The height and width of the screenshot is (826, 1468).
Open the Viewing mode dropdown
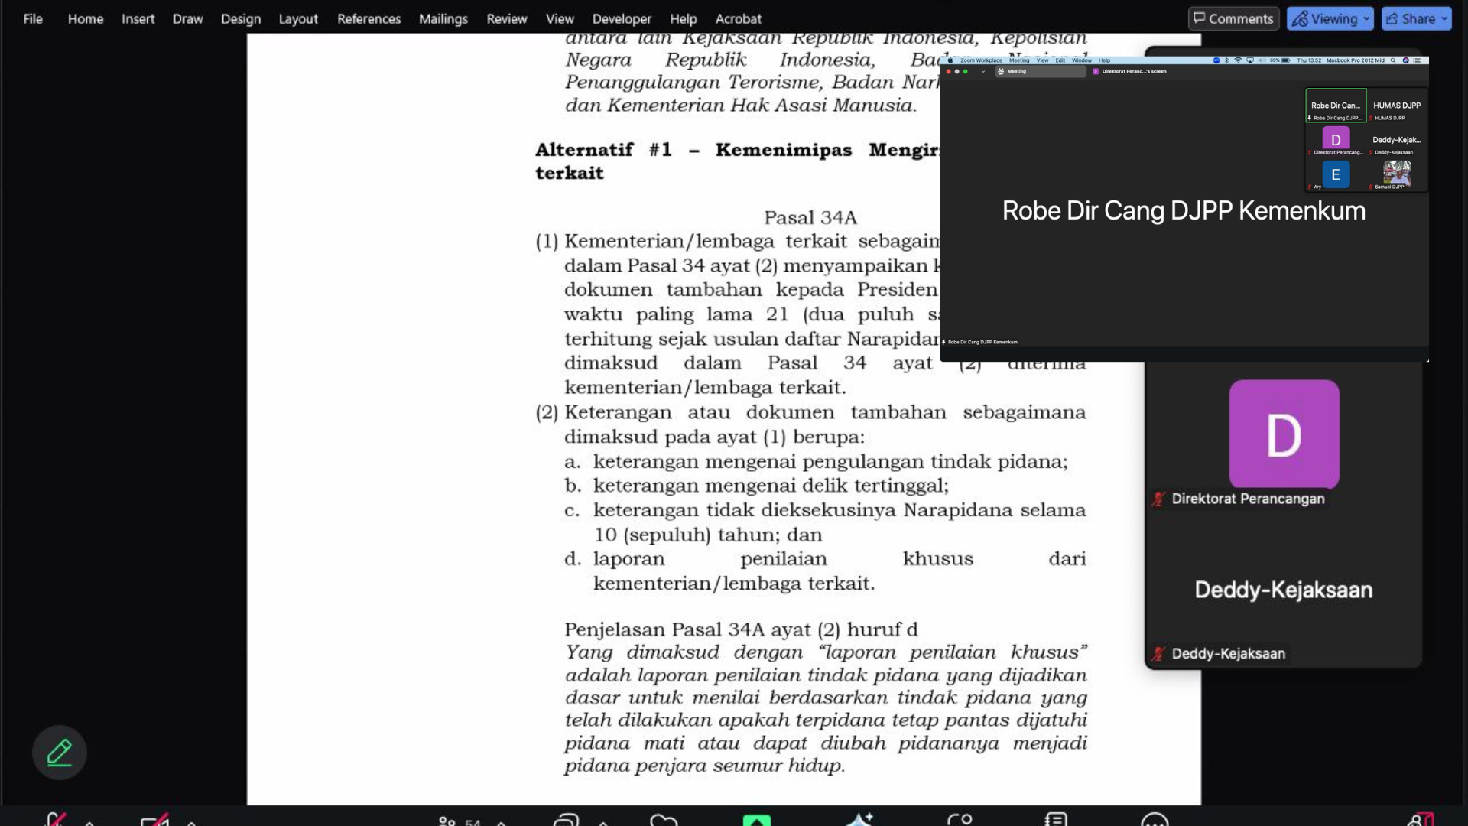click(1330, 18)
